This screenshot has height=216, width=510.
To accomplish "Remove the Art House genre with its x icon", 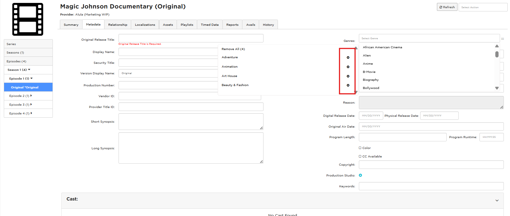I will coord(348,76).
